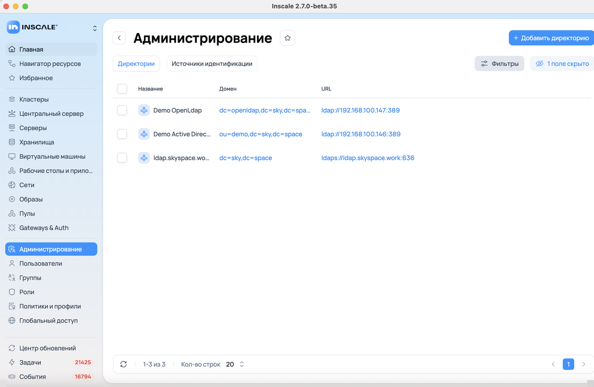Refresh the table with reload icon
The height and width of the screenshot is (387, 594).
[123, 364]
